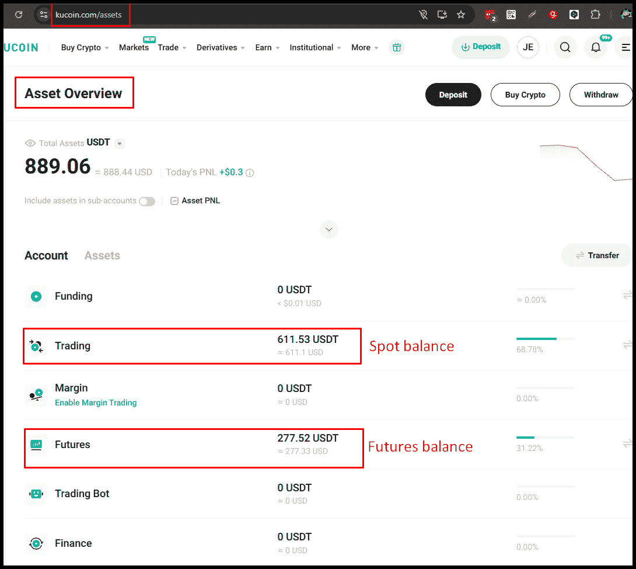Expand the Buy Crypto menu

coord(85,47)
